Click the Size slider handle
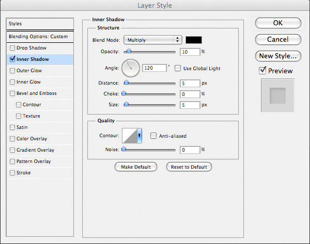The height and width of the screenshot is (244, 310). tap(126, 104)
